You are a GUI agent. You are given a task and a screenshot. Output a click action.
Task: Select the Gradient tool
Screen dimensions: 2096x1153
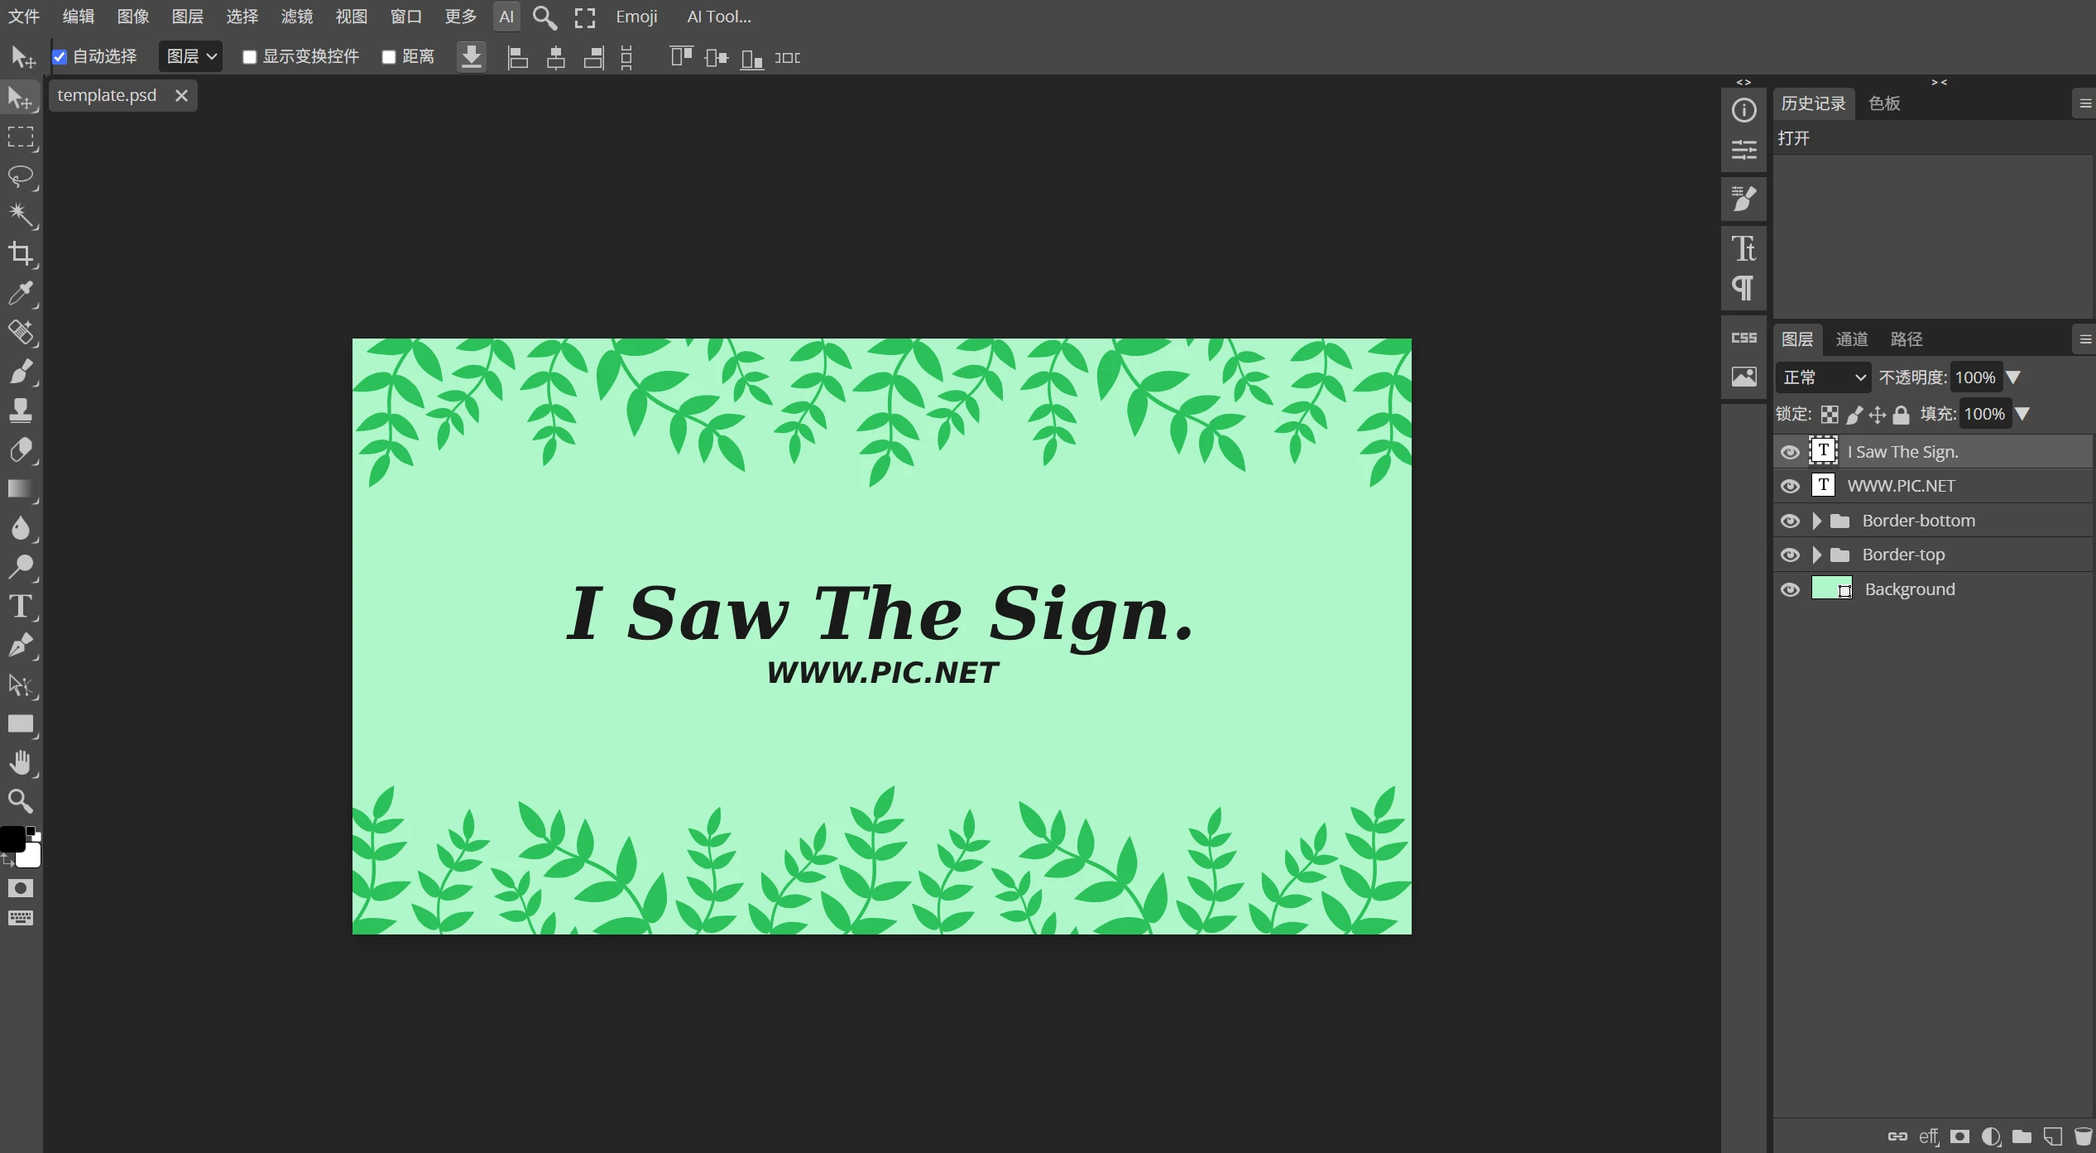[21, 488]
